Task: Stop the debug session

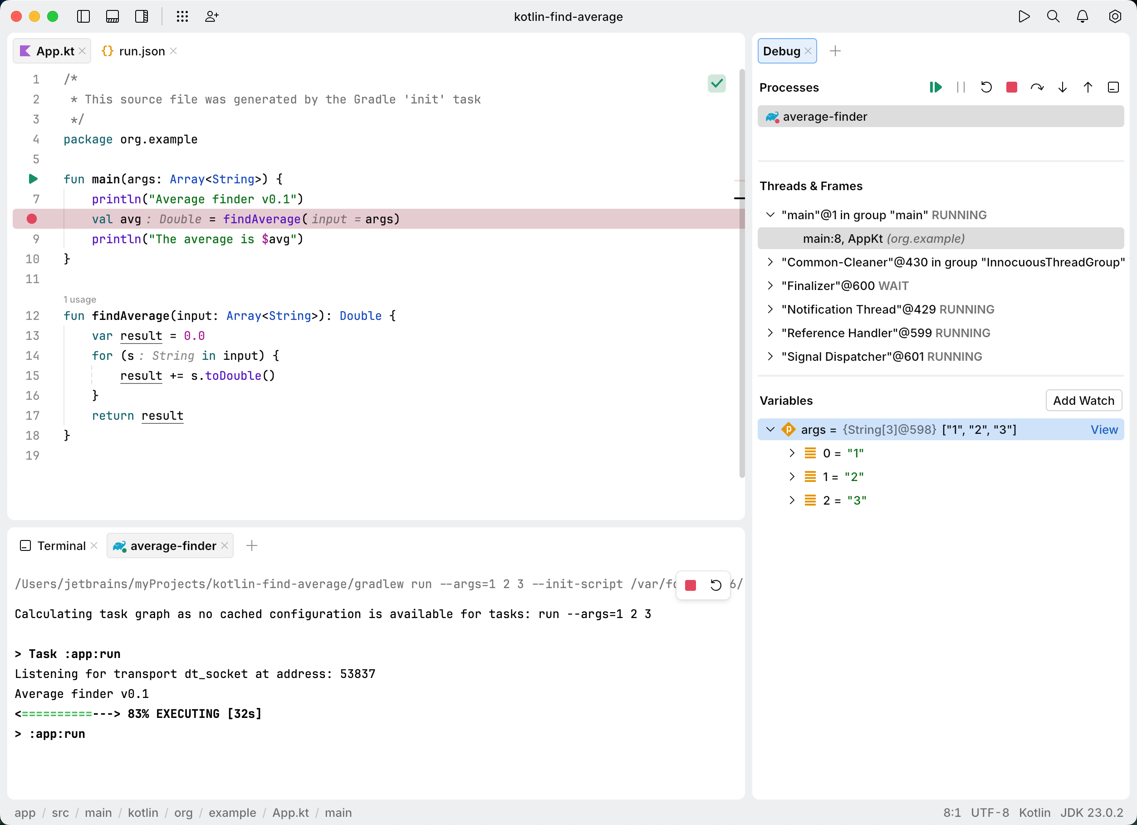Action: 1011,87
